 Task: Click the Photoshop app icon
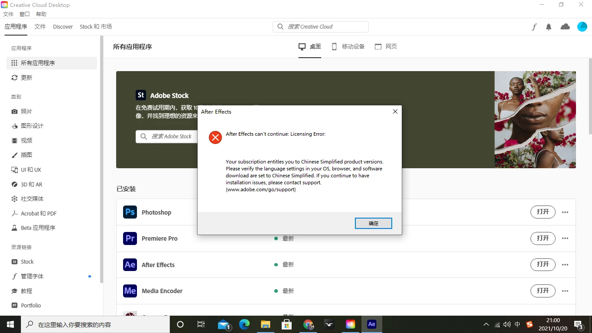[x=130, y=212]
